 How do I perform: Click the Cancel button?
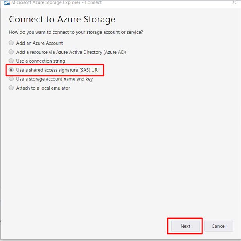click(219, 226)
